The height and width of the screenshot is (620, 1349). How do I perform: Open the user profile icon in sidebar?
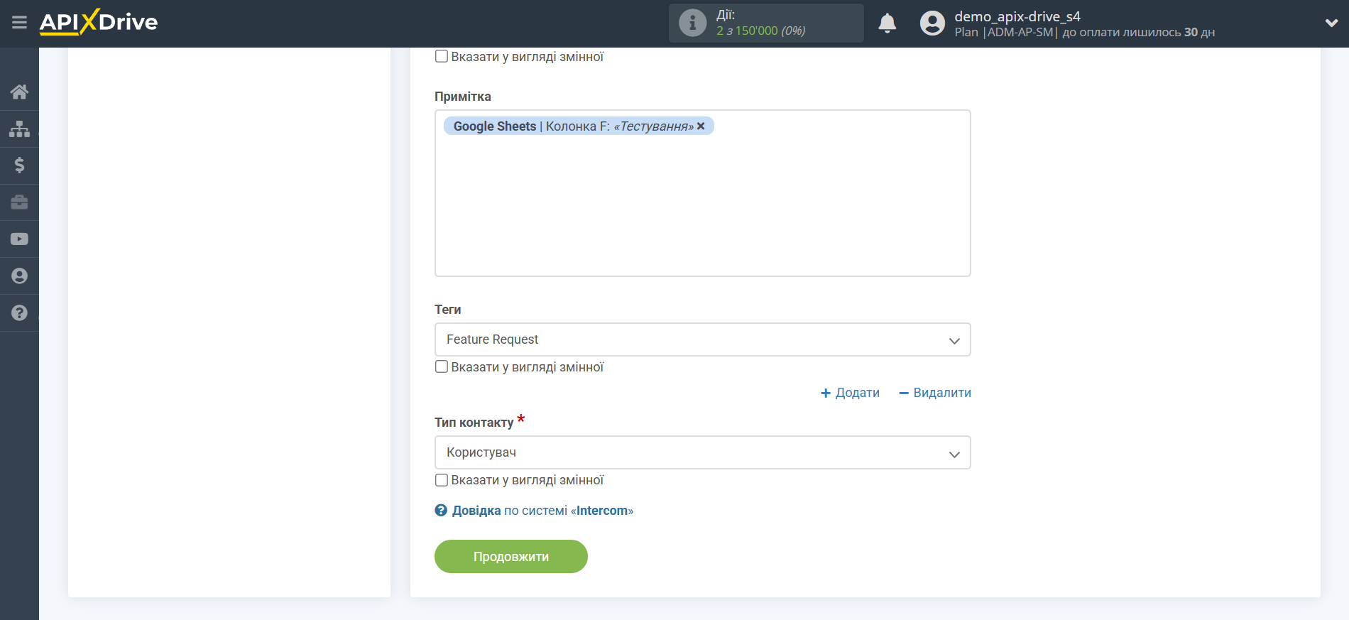click(x=19, y=276)
